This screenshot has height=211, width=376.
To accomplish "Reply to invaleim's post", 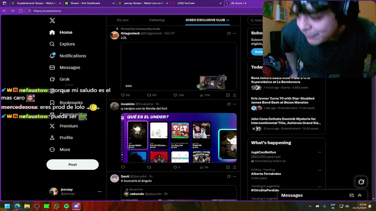I will (x=123, y=167).
